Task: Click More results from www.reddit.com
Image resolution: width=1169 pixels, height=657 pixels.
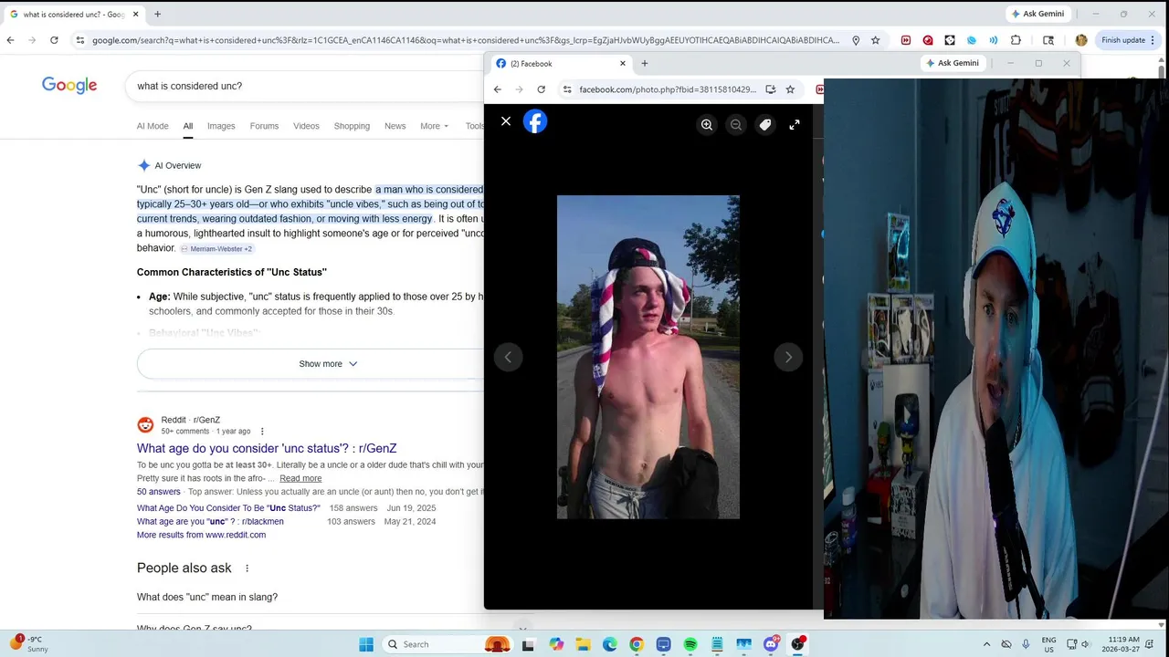Action: click(201, 535)
